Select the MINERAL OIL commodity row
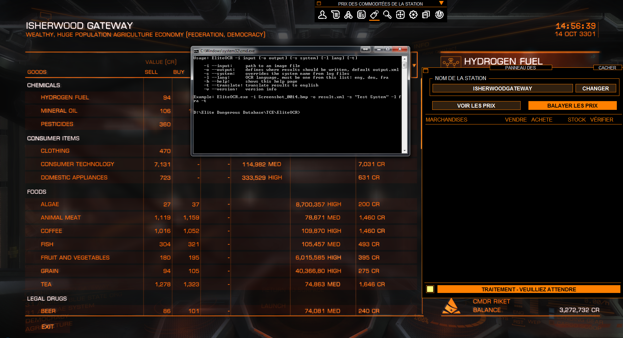Image resolution: width=623 pixels, height=338 pixels. (107, 111)
